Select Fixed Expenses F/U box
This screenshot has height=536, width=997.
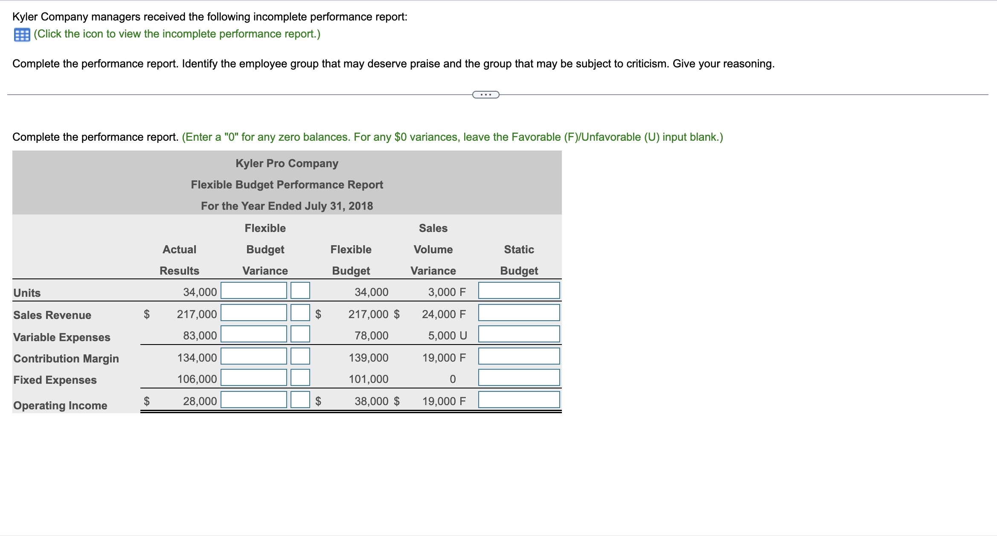[x=300, y=378]
